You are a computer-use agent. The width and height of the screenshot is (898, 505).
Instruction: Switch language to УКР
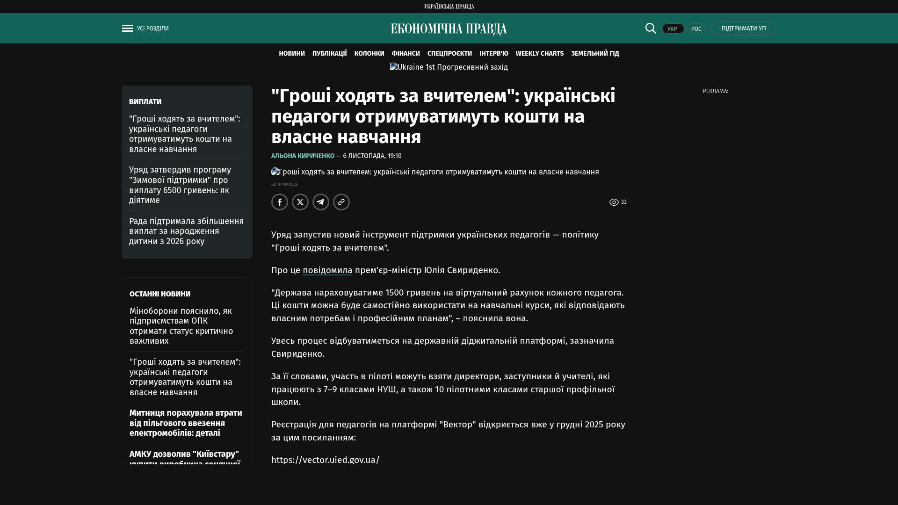coord(673,29)
